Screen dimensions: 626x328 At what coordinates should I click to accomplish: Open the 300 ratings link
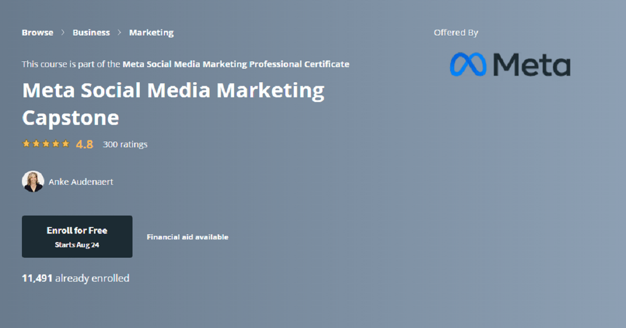[125, 144]
